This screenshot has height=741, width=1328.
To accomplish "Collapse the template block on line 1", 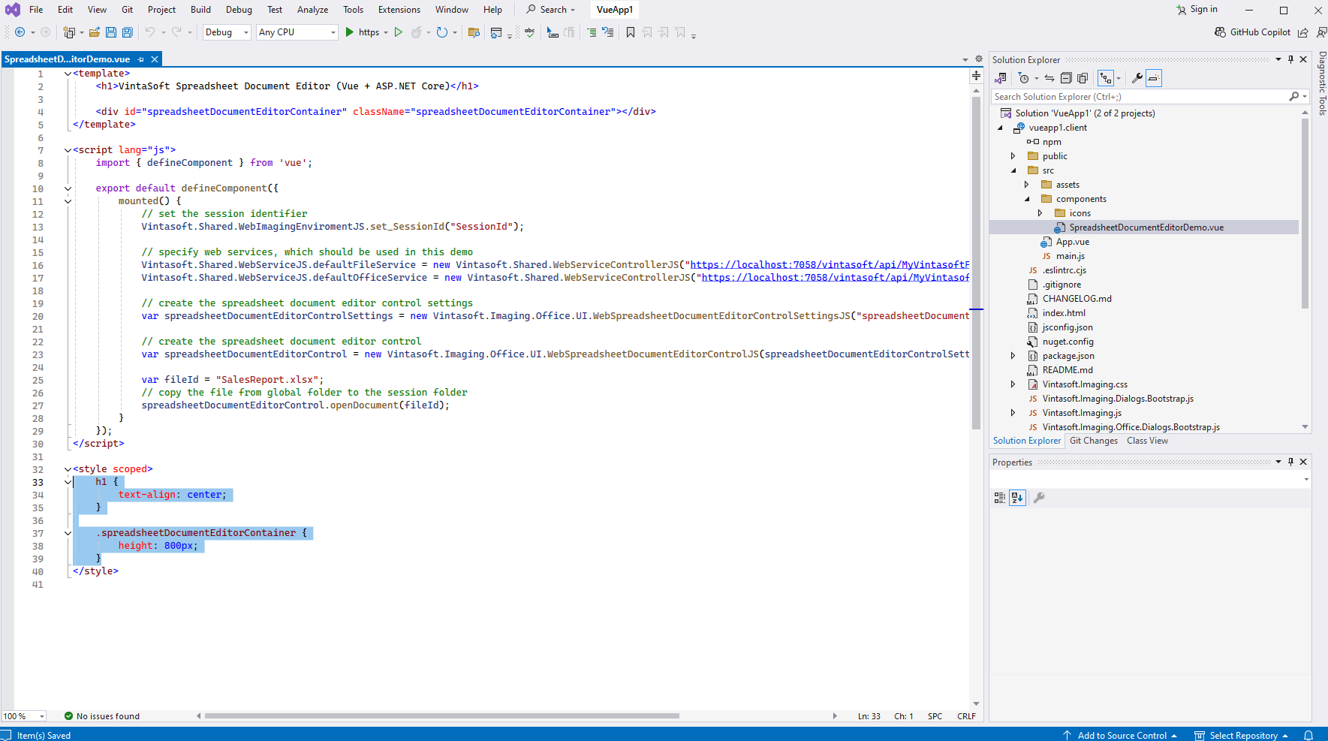I will [68, 74].
